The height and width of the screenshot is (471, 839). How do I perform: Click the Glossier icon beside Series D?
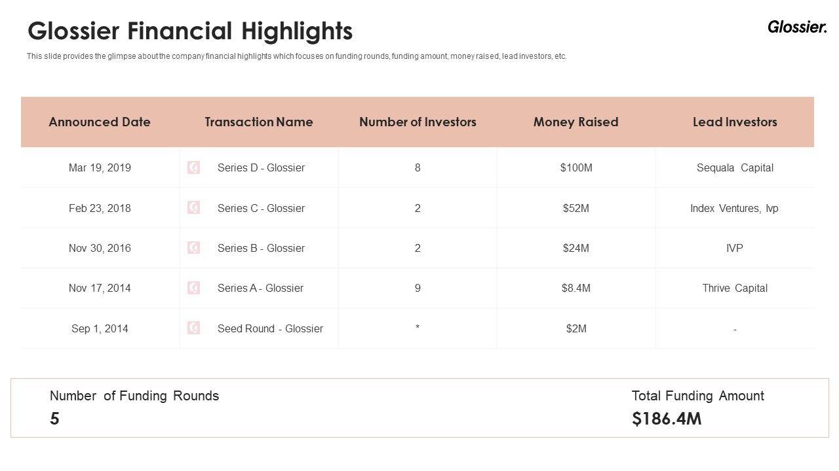pos(193,168)
